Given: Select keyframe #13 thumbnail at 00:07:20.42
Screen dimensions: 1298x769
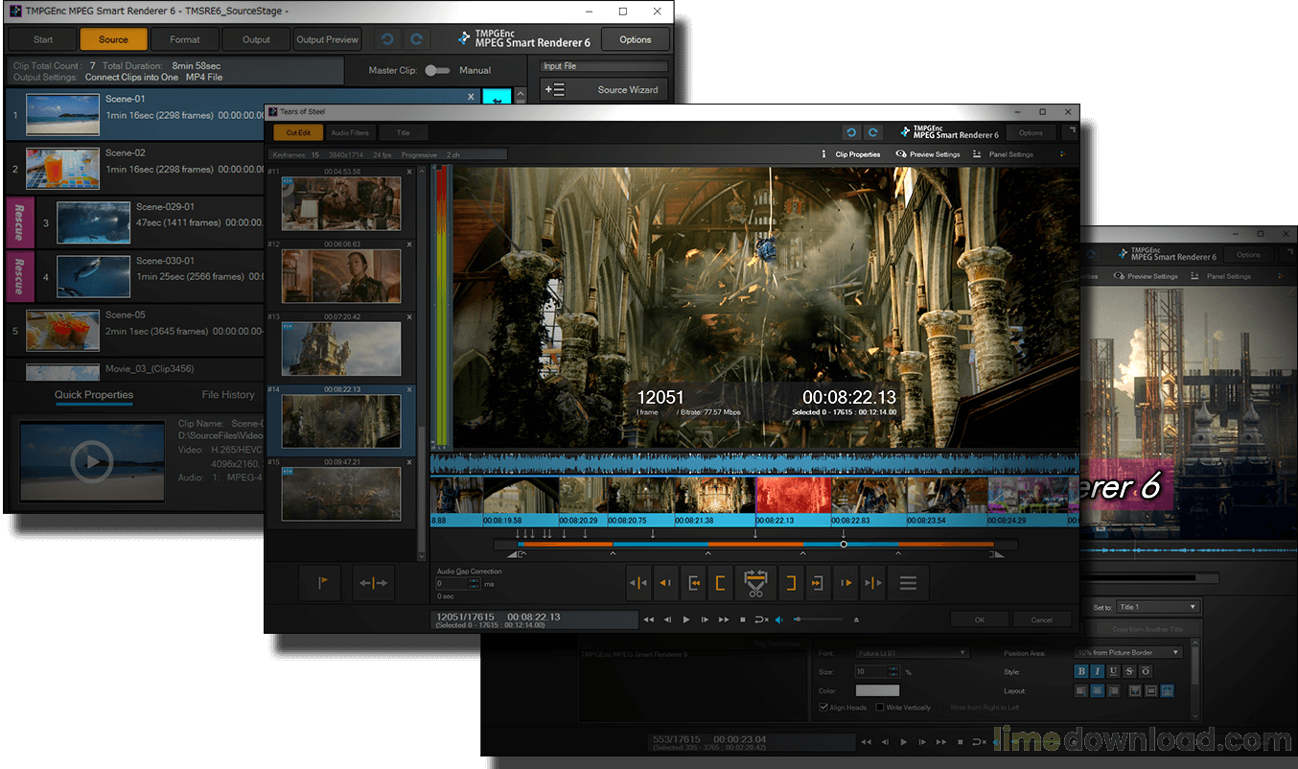Looking at the screenshot, I should click(340, 347).
